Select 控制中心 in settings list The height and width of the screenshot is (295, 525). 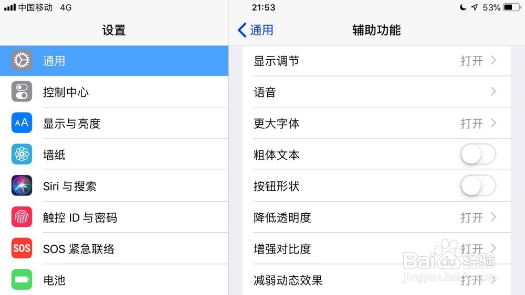coord(66,92)
